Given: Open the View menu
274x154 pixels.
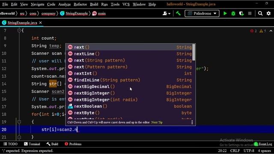Looking at the screenshot, I should coord(24,4).
